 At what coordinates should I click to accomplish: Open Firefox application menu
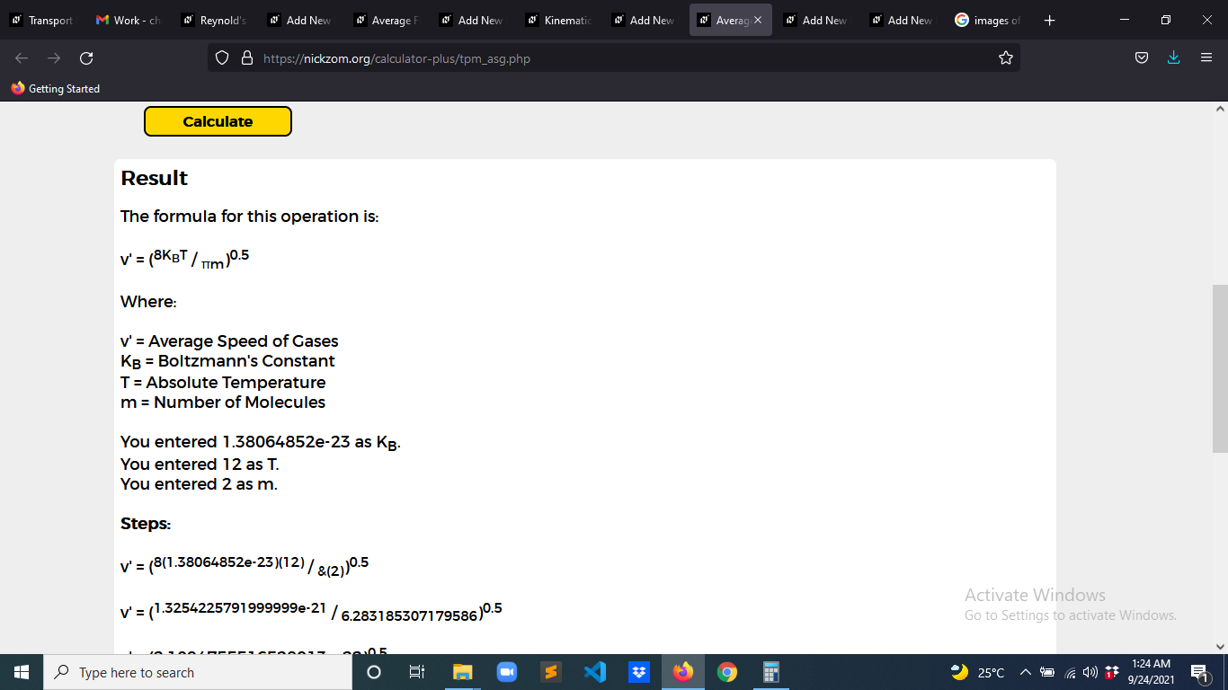click(1206, 58)
